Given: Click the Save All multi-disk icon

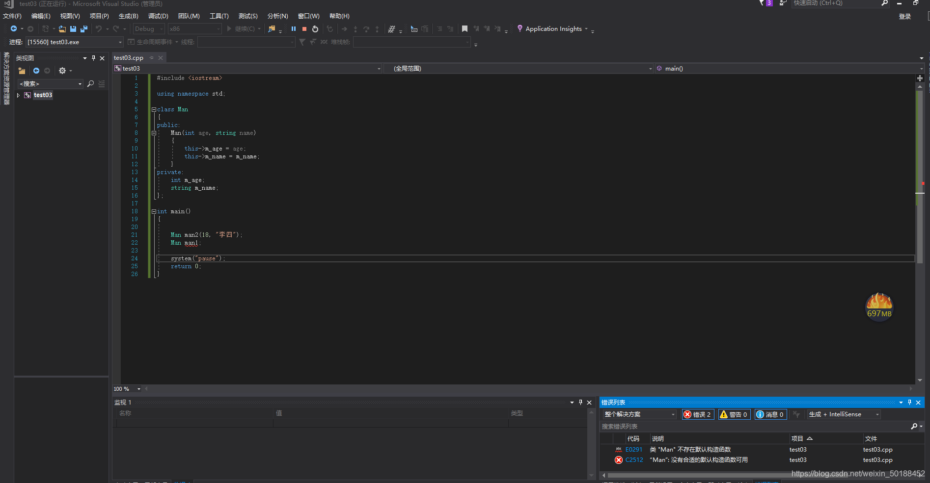Looking at the screenshot, I should tap(84, 29).
